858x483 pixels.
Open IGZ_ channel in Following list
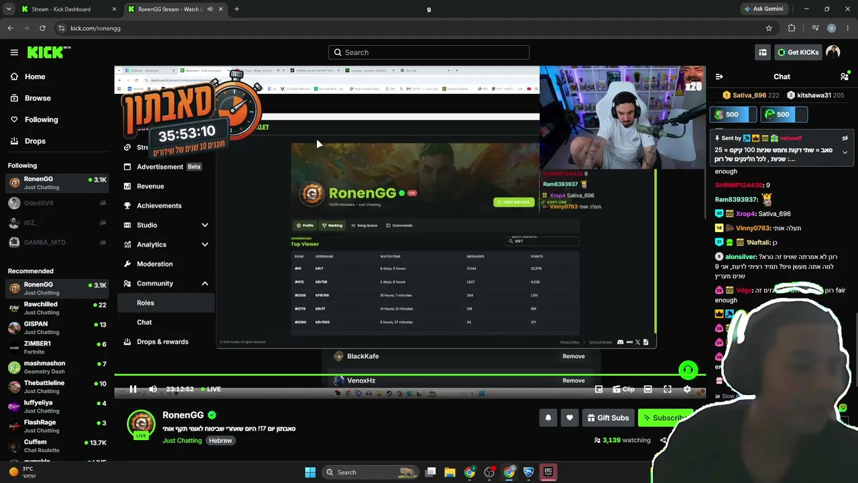[57, 222]
